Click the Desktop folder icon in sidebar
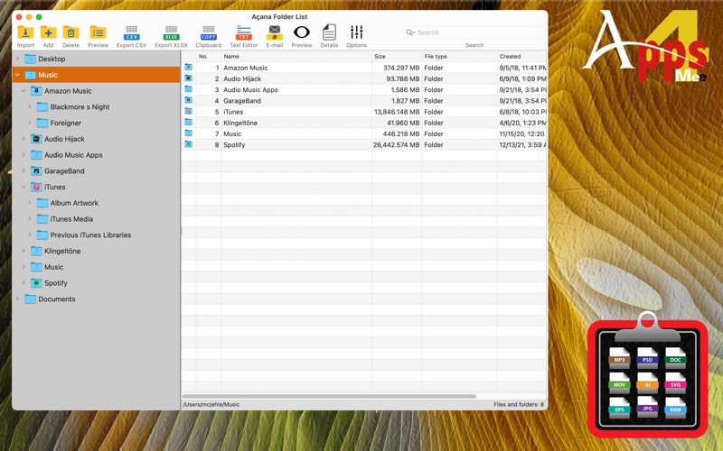Image resolution: width=723 pixels, height=451 pixels. pos(30,59)
